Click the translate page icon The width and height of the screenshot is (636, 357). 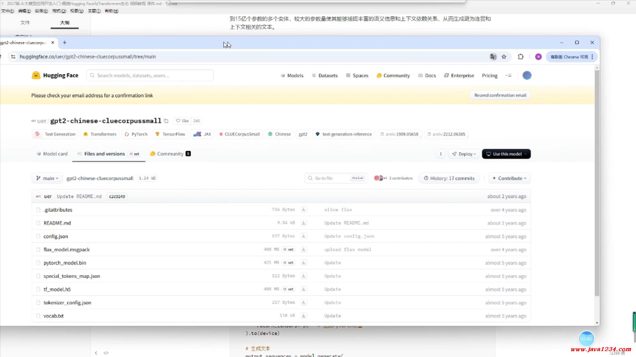pyautogui.click(x=493, y=57)
